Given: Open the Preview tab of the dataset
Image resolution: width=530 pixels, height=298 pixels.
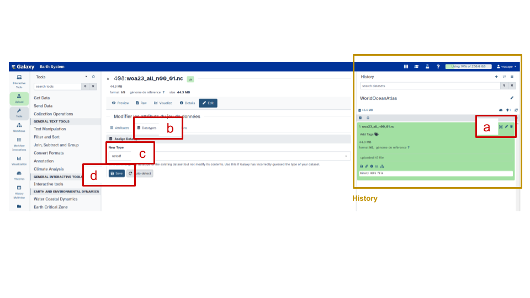Looking at the screenshot, I should coord(120,103).
